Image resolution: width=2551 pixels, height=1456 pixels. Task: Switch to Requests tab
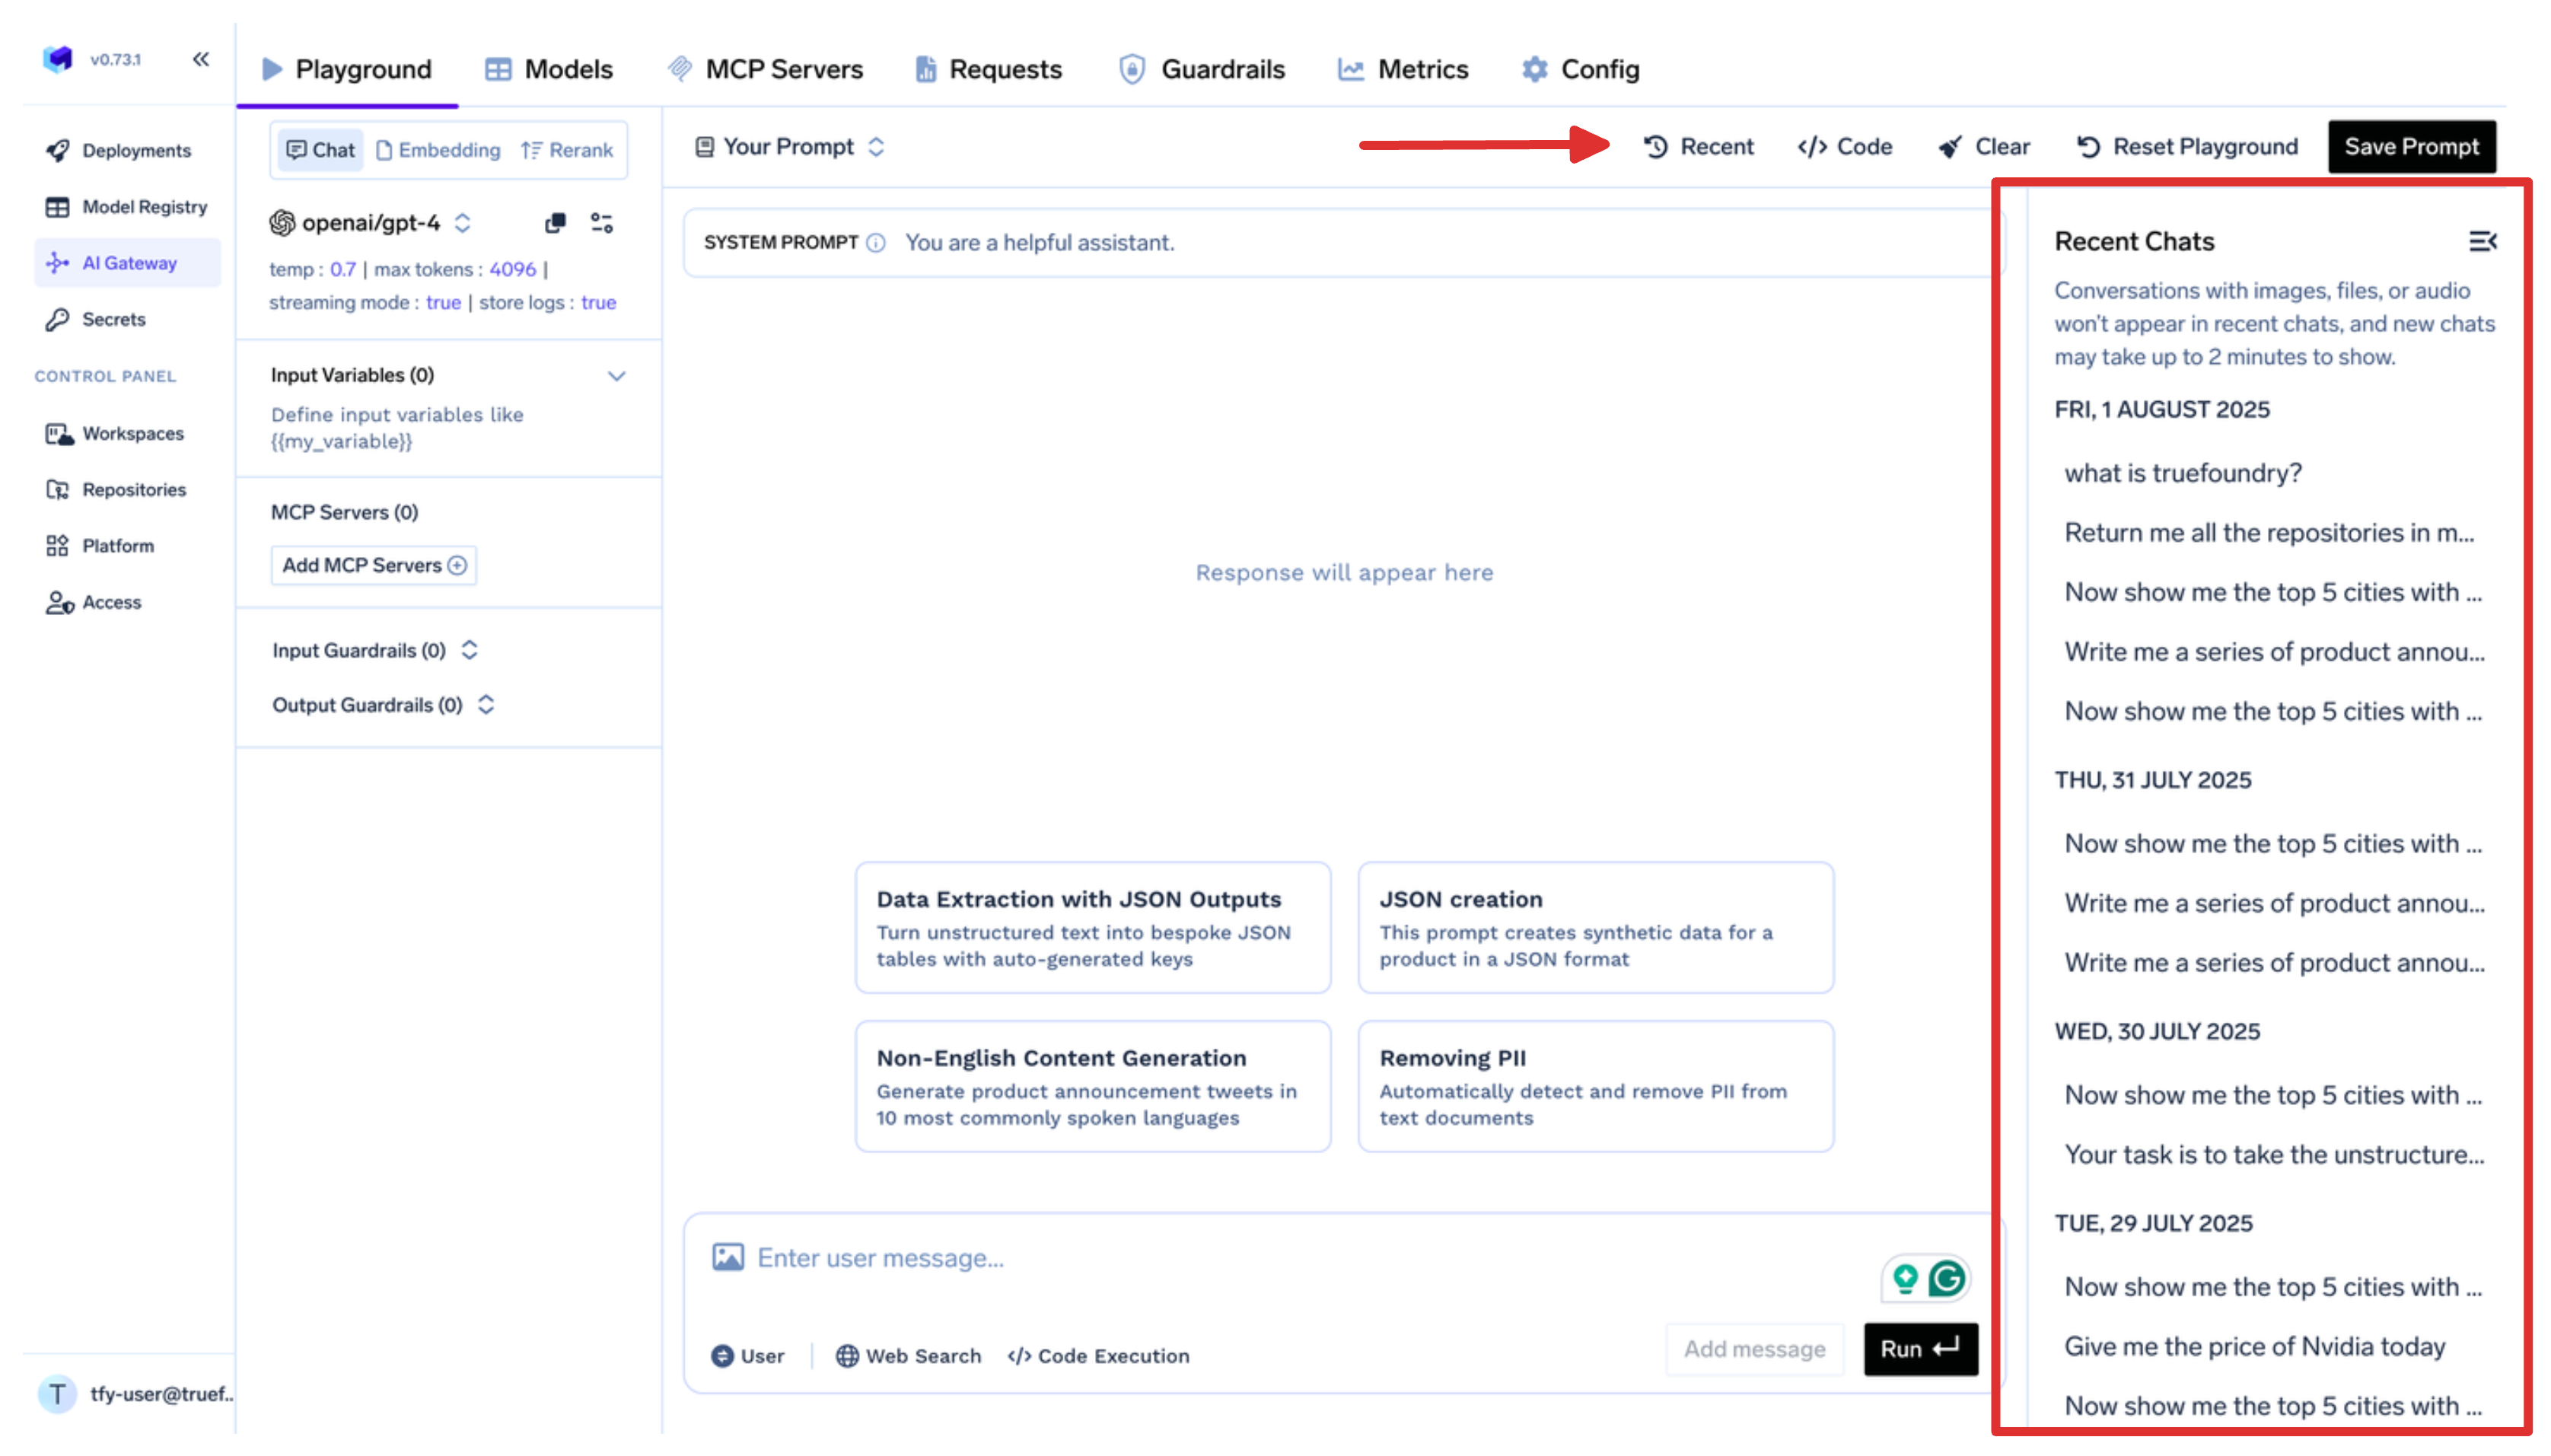coord(988,69)
